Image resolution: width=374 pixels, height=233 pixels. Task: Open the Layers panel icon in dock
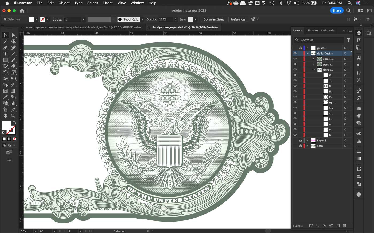359,33
